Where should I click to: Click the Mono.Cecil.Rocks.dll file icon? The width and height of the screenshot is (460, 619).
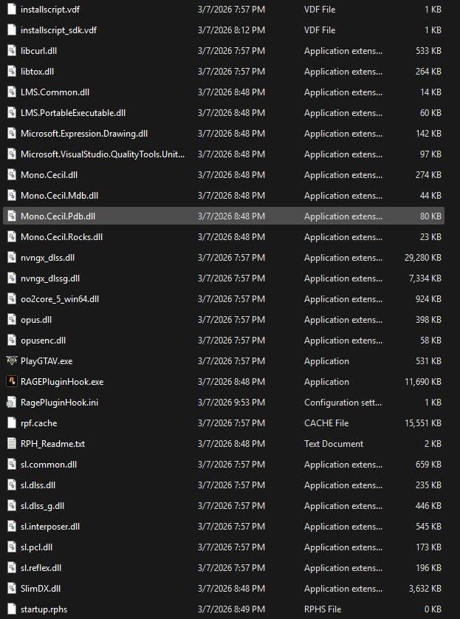pyautogui.click(x=12, y=237)
